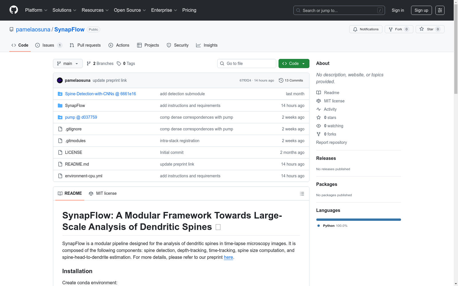
Task: Click the Sign up button
Action: click(421, 10)
